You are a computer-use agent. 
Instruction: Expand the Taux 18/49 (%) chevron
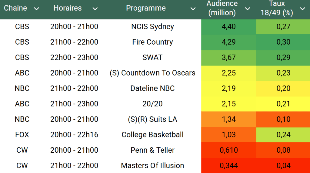[x=302, y=9]
